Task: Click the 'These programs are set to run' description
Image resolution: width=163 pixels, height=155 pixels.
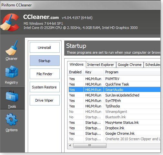Action: (114, 52)
